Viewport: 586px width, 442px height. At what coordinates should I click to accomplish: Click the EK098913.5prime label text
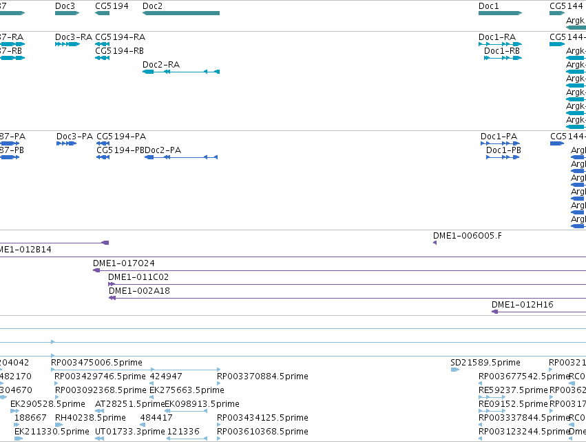tap(202, 404)
